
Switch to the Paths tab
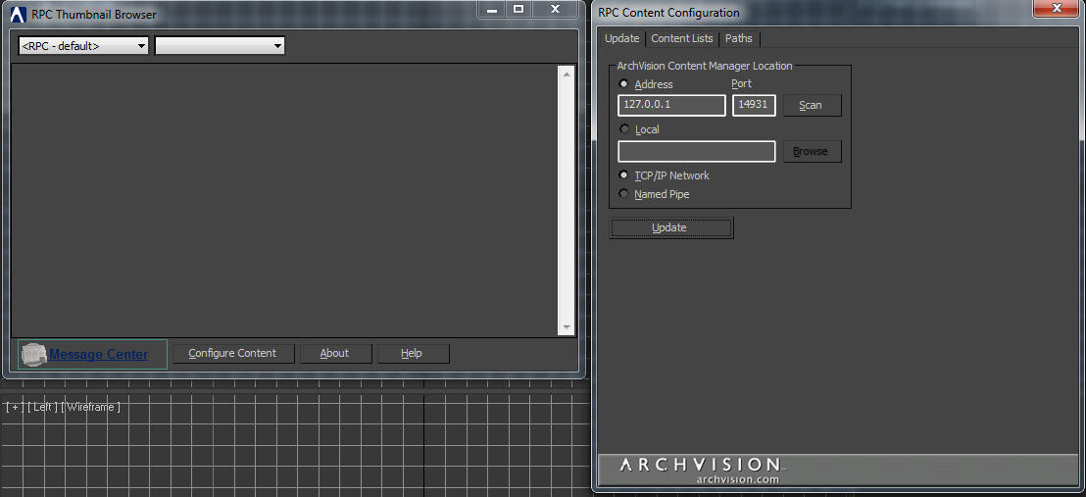pos(739,39)
